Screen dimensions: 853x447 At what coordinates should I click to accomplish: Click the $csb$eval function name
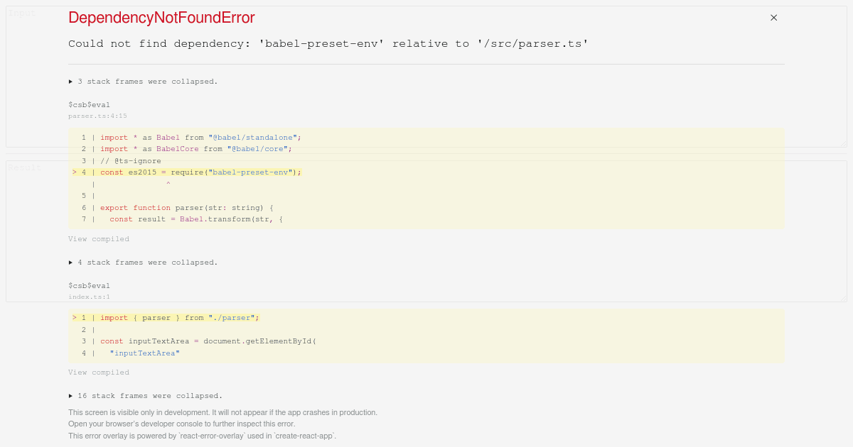tap(89, 104)
